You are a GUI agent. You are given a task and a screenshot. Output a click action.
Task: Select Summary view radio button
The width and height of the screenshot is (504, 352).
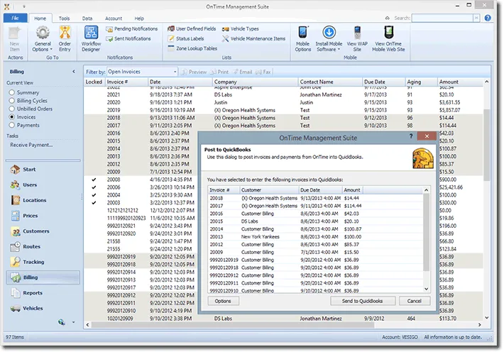[12, 92]
